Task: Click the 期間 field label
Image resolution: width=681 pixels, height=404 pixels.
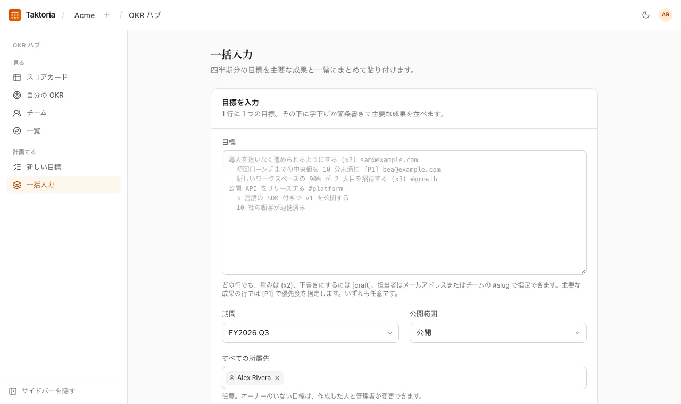Action: [229, 314]
